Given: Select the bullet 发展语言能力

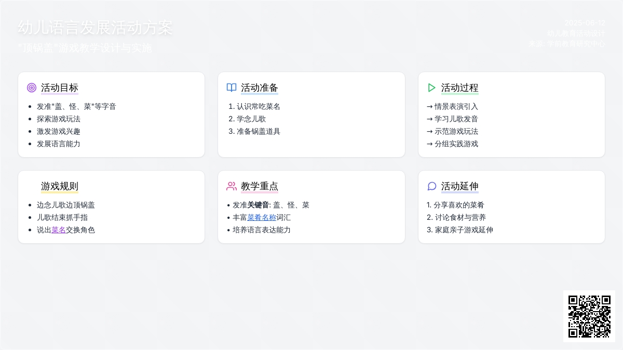Looking at the screenshot, I should point(59,144).
